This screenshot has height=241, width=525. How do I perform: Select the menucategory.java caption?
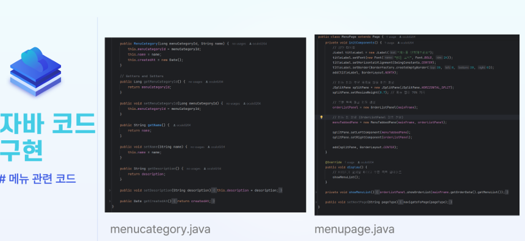pos(160,229)
